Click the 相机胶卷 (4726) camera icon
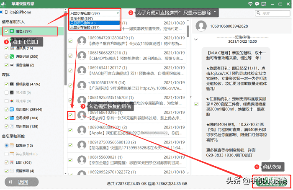Image resolution: width=293 pixels, height=190 pixels. (x=12, y=84)
